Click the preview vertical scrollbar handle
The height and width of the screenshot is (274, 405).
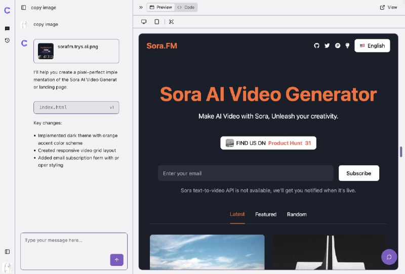click(401, 152)
